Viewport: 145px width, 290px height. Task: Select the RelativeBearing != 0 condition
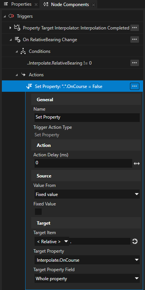pos(59,63)
